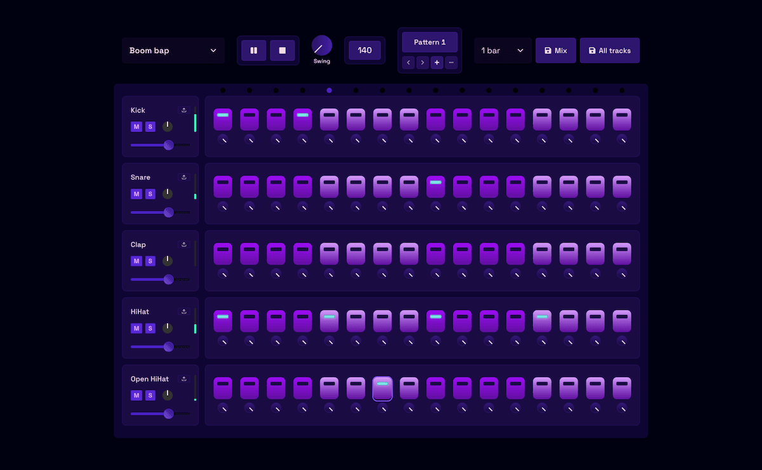Viewport: 762px width, 470px height.
Task: Click the active fifth step position indicator
Action: pos(329,90)
